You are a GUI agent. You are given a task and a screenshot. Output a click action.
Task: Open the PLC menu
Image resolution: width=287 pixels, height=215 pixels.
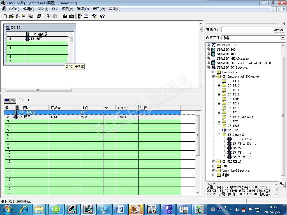[55, 9]
